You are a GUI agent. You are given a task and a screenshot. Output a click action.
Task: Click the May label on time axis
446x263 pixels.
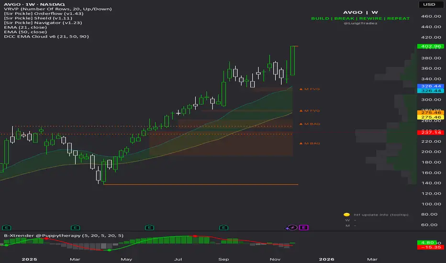(x=126, y=259)
